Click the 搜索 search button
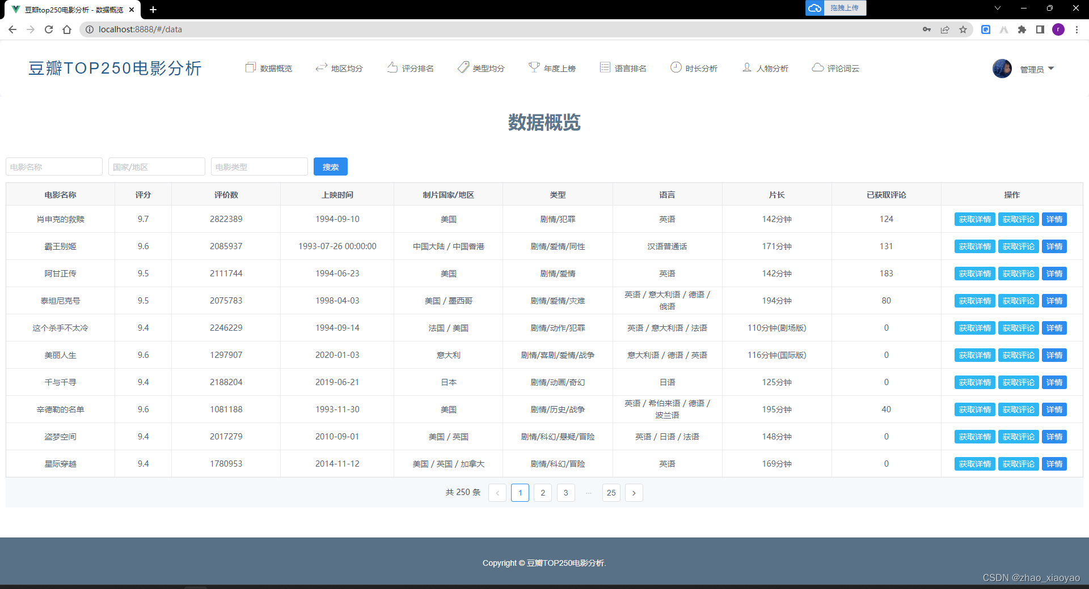 point(331,166)
